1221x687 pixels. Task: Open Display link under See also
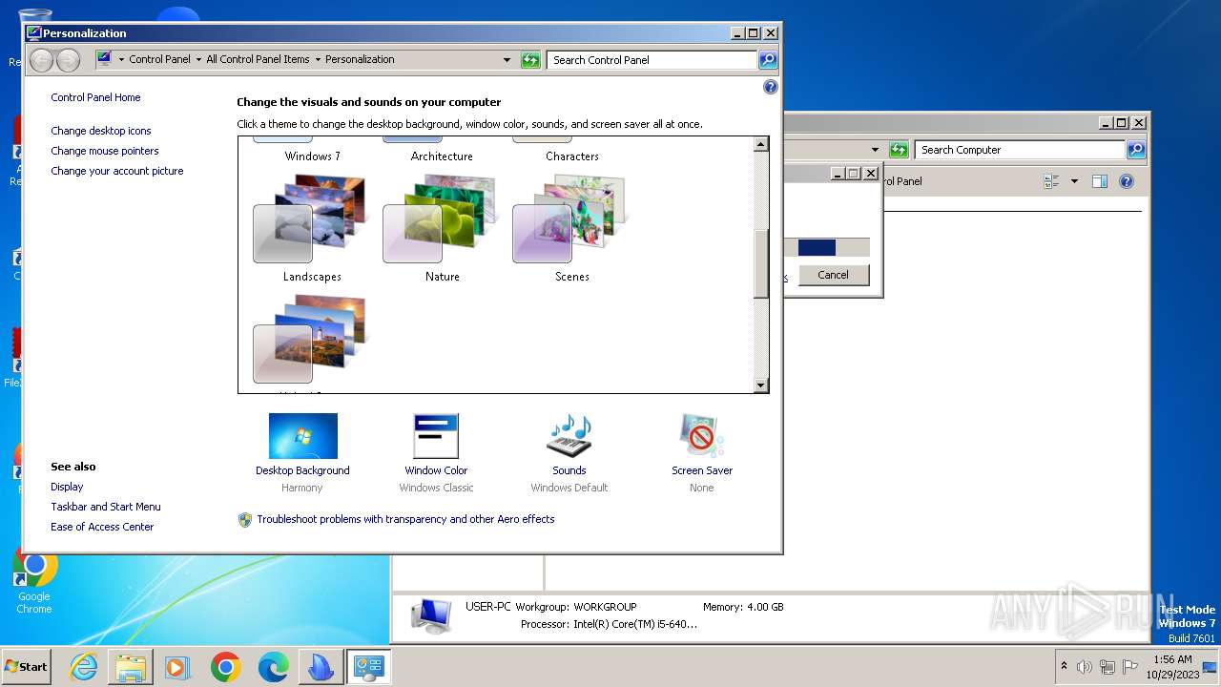(x=67, y=487)
